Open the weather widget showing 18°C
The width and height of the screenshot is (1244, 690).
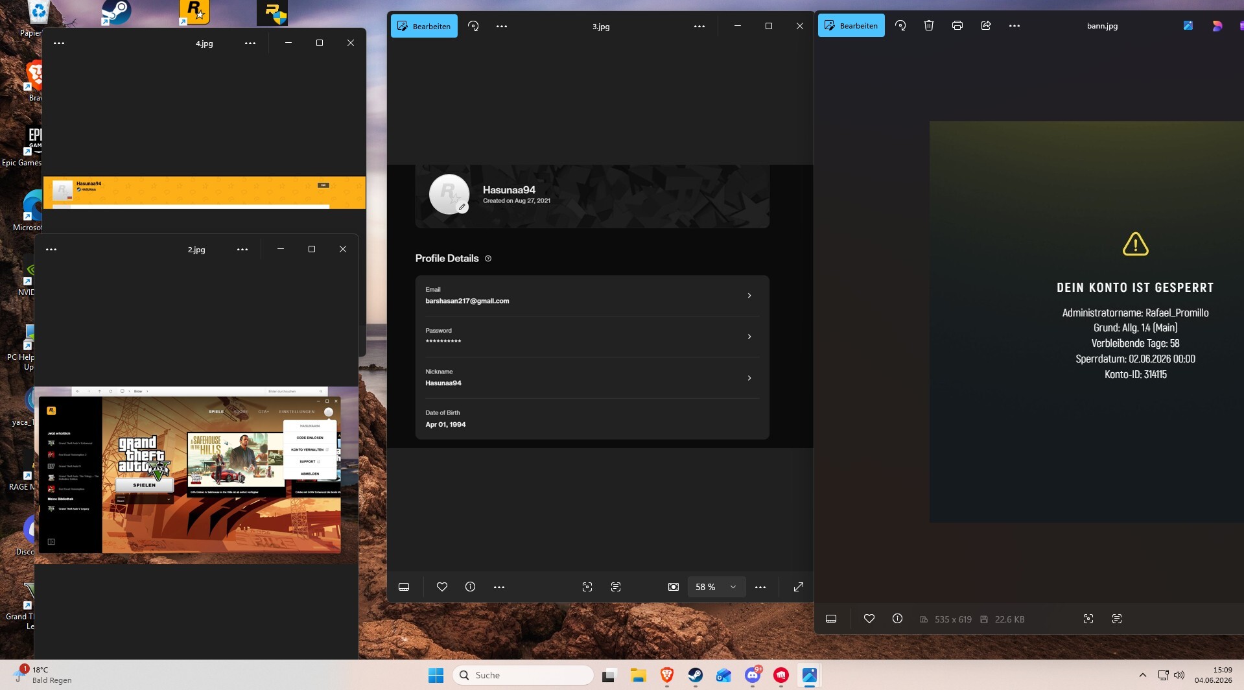(43, 675)
